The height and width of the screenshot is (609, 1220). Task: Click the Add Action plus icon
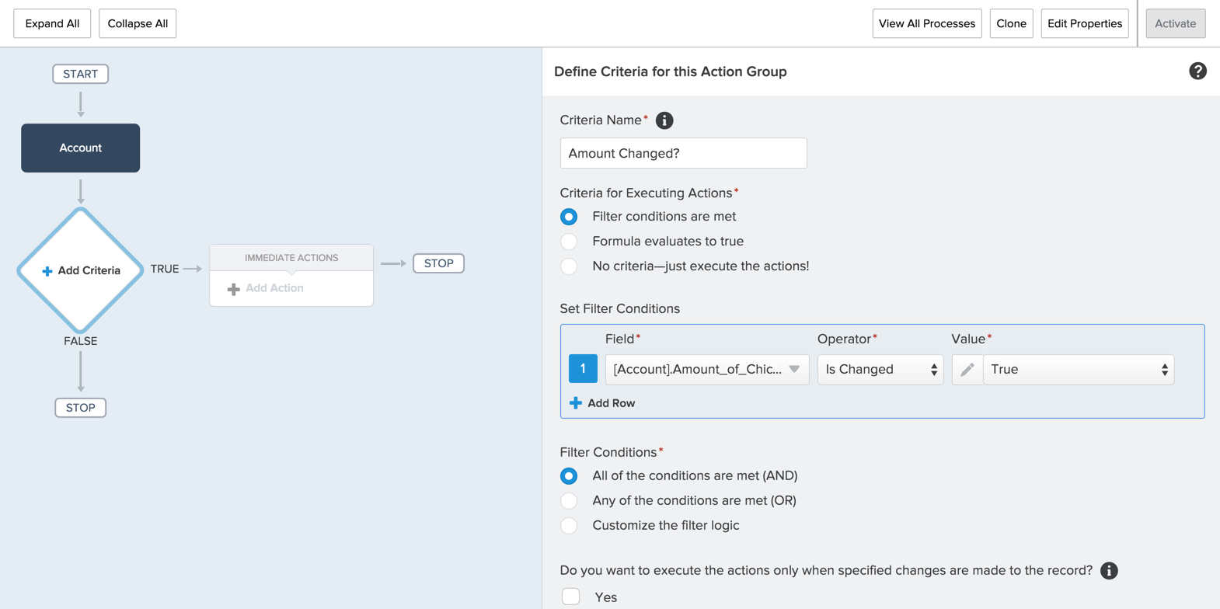coord(233,289)
